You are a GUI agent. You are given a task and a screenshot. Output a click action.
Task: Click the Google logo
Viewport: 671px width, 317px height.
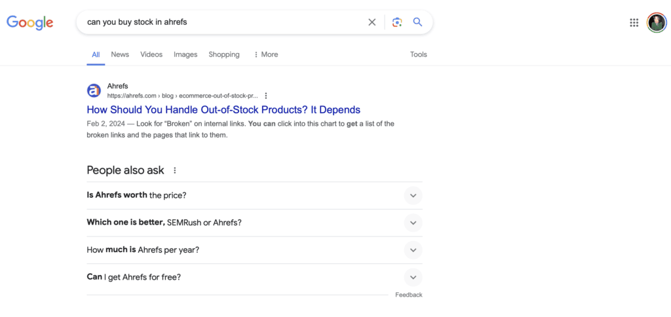click(x=30, y=23)
